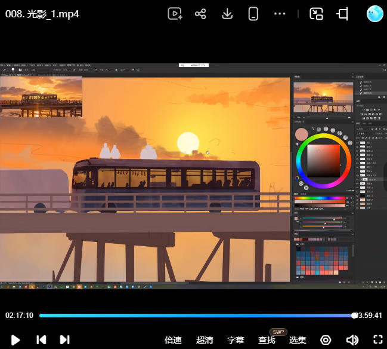Mute the volume with the speaker icon
The width and height of the screenshot is (387, 349).
[352, 340]
